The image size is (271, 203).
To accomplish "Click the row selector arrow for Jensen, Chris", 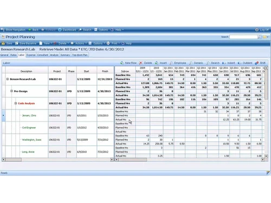I will pos(3,115).
